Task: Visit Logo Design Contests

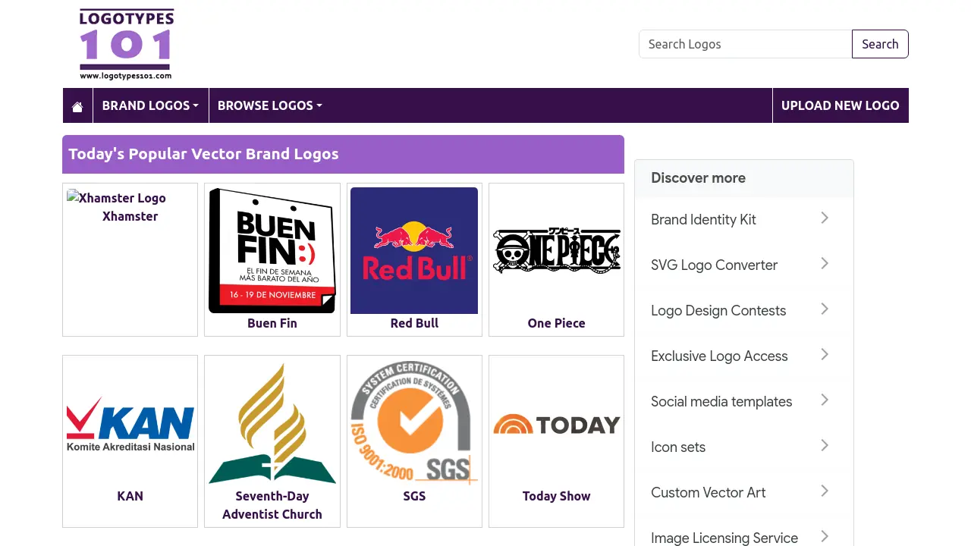Action: (718, 310)
